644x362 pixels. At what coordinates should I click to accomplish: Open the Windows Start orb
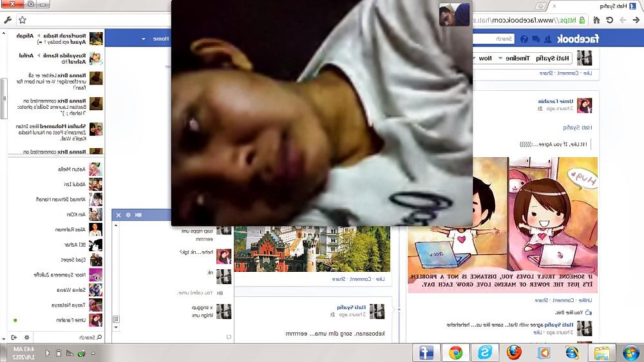tap(631, 353)
